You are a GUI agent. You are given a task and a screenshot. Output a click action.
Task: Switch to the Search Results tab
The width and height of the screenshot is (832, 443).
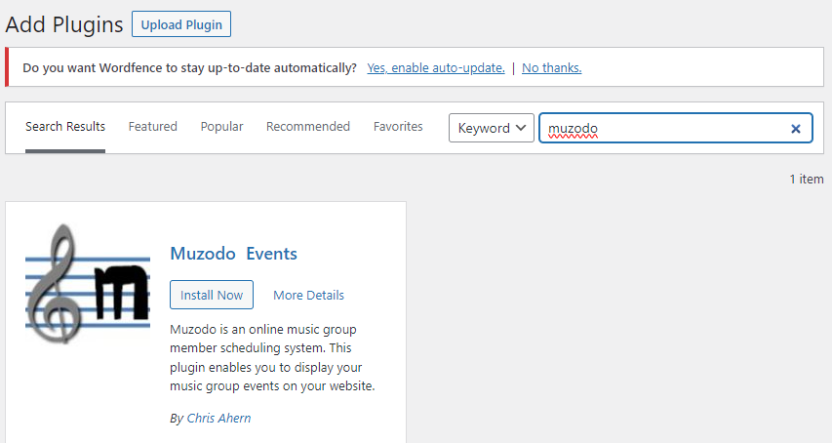65,127
